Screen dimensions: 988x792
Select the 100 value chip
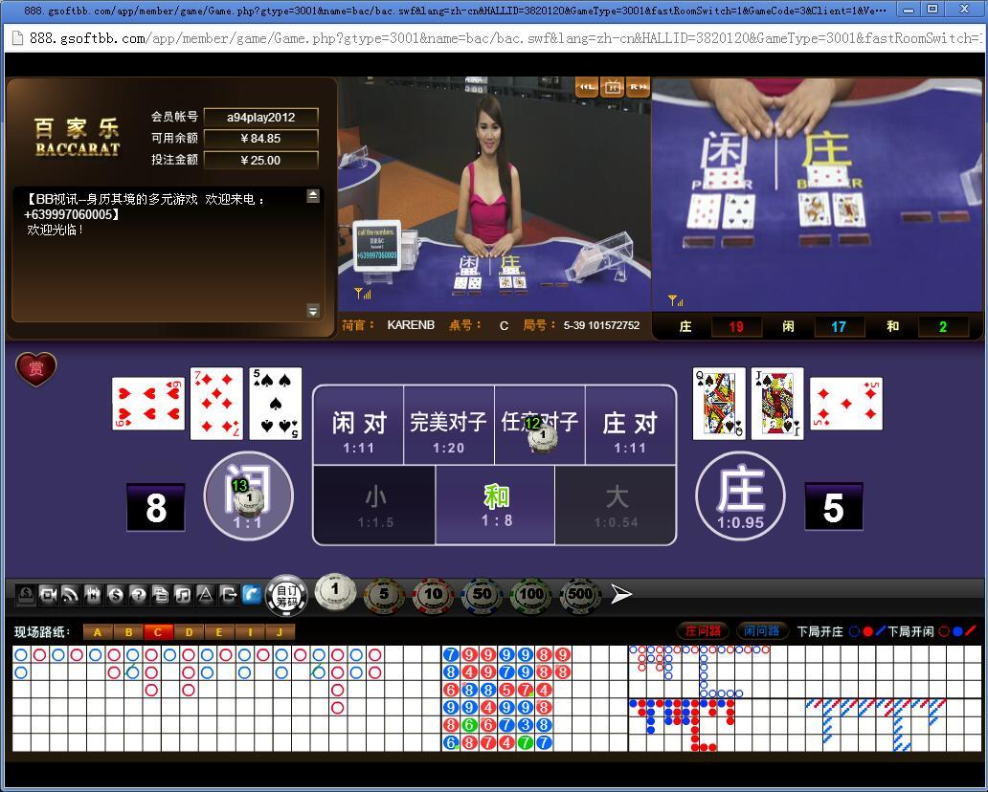[530, 595]
